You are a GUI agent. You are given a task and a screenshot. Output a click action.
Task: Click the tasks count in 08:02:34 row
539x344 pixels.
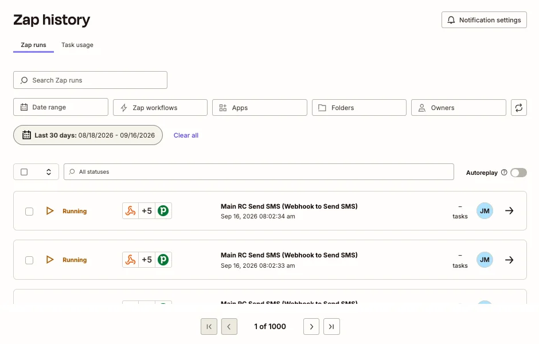point(460,212)
